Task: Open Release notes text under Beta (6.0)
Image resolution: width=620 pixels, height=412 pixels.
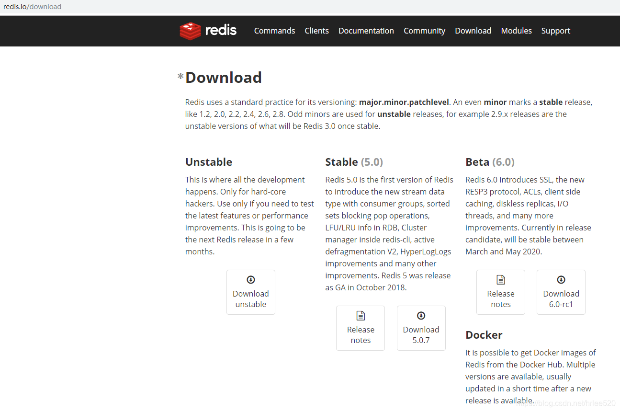Action: click(501, 299)
